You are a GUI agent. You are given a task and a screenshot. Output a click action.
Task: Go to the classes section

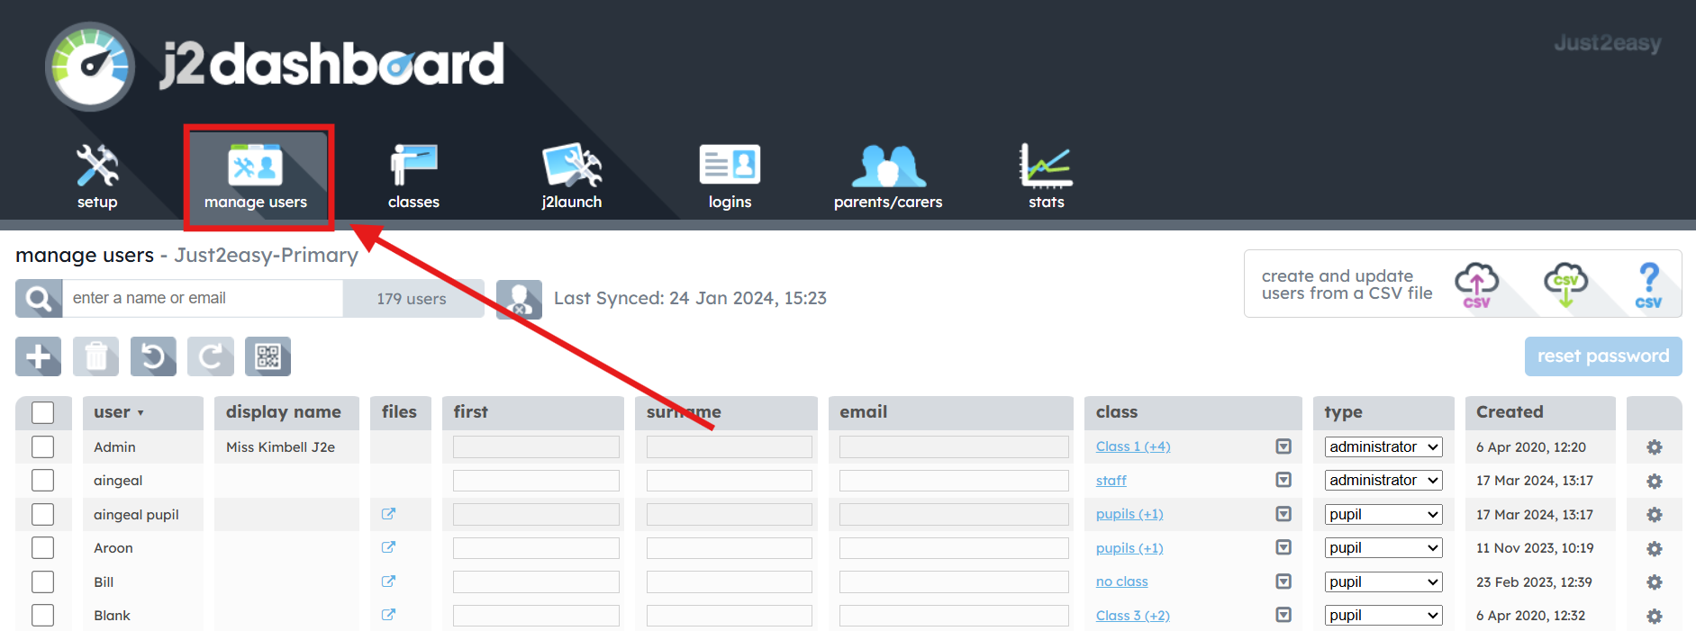[413, 176]
